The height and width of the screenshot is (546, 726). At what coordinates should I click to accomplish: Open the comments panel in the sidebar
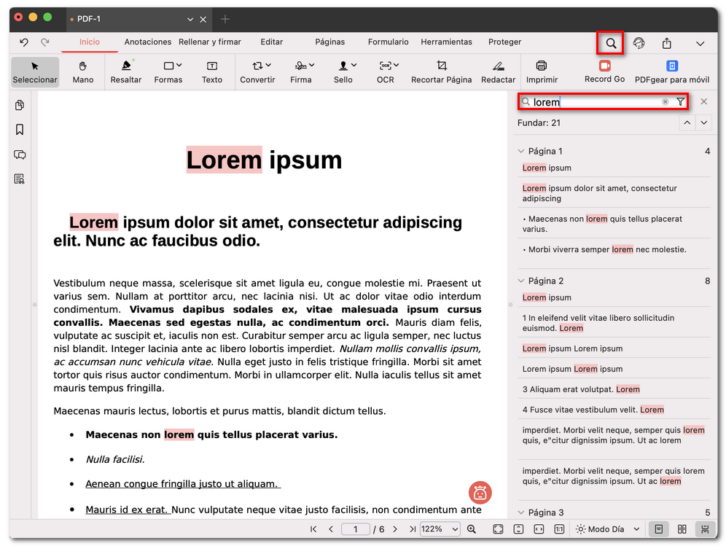pyautogui.click(x=20, y=155)
